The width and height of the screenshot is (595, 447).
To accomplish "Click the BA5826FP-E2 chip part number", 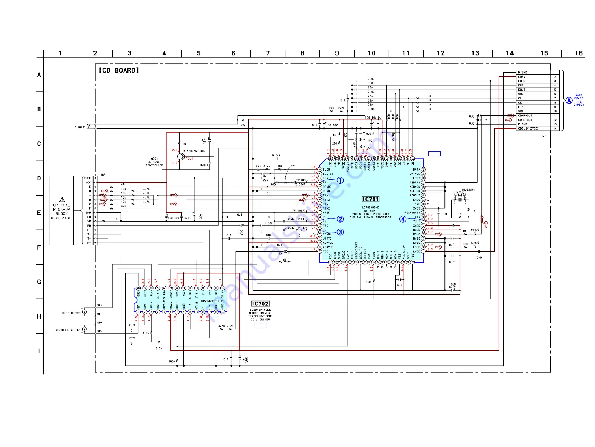I will tap(210, 301).
